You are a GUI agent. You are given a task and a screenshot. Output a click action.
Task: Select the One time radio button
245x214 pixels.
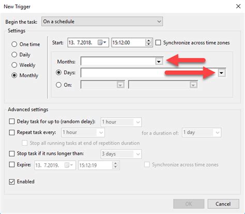point(14,44)
